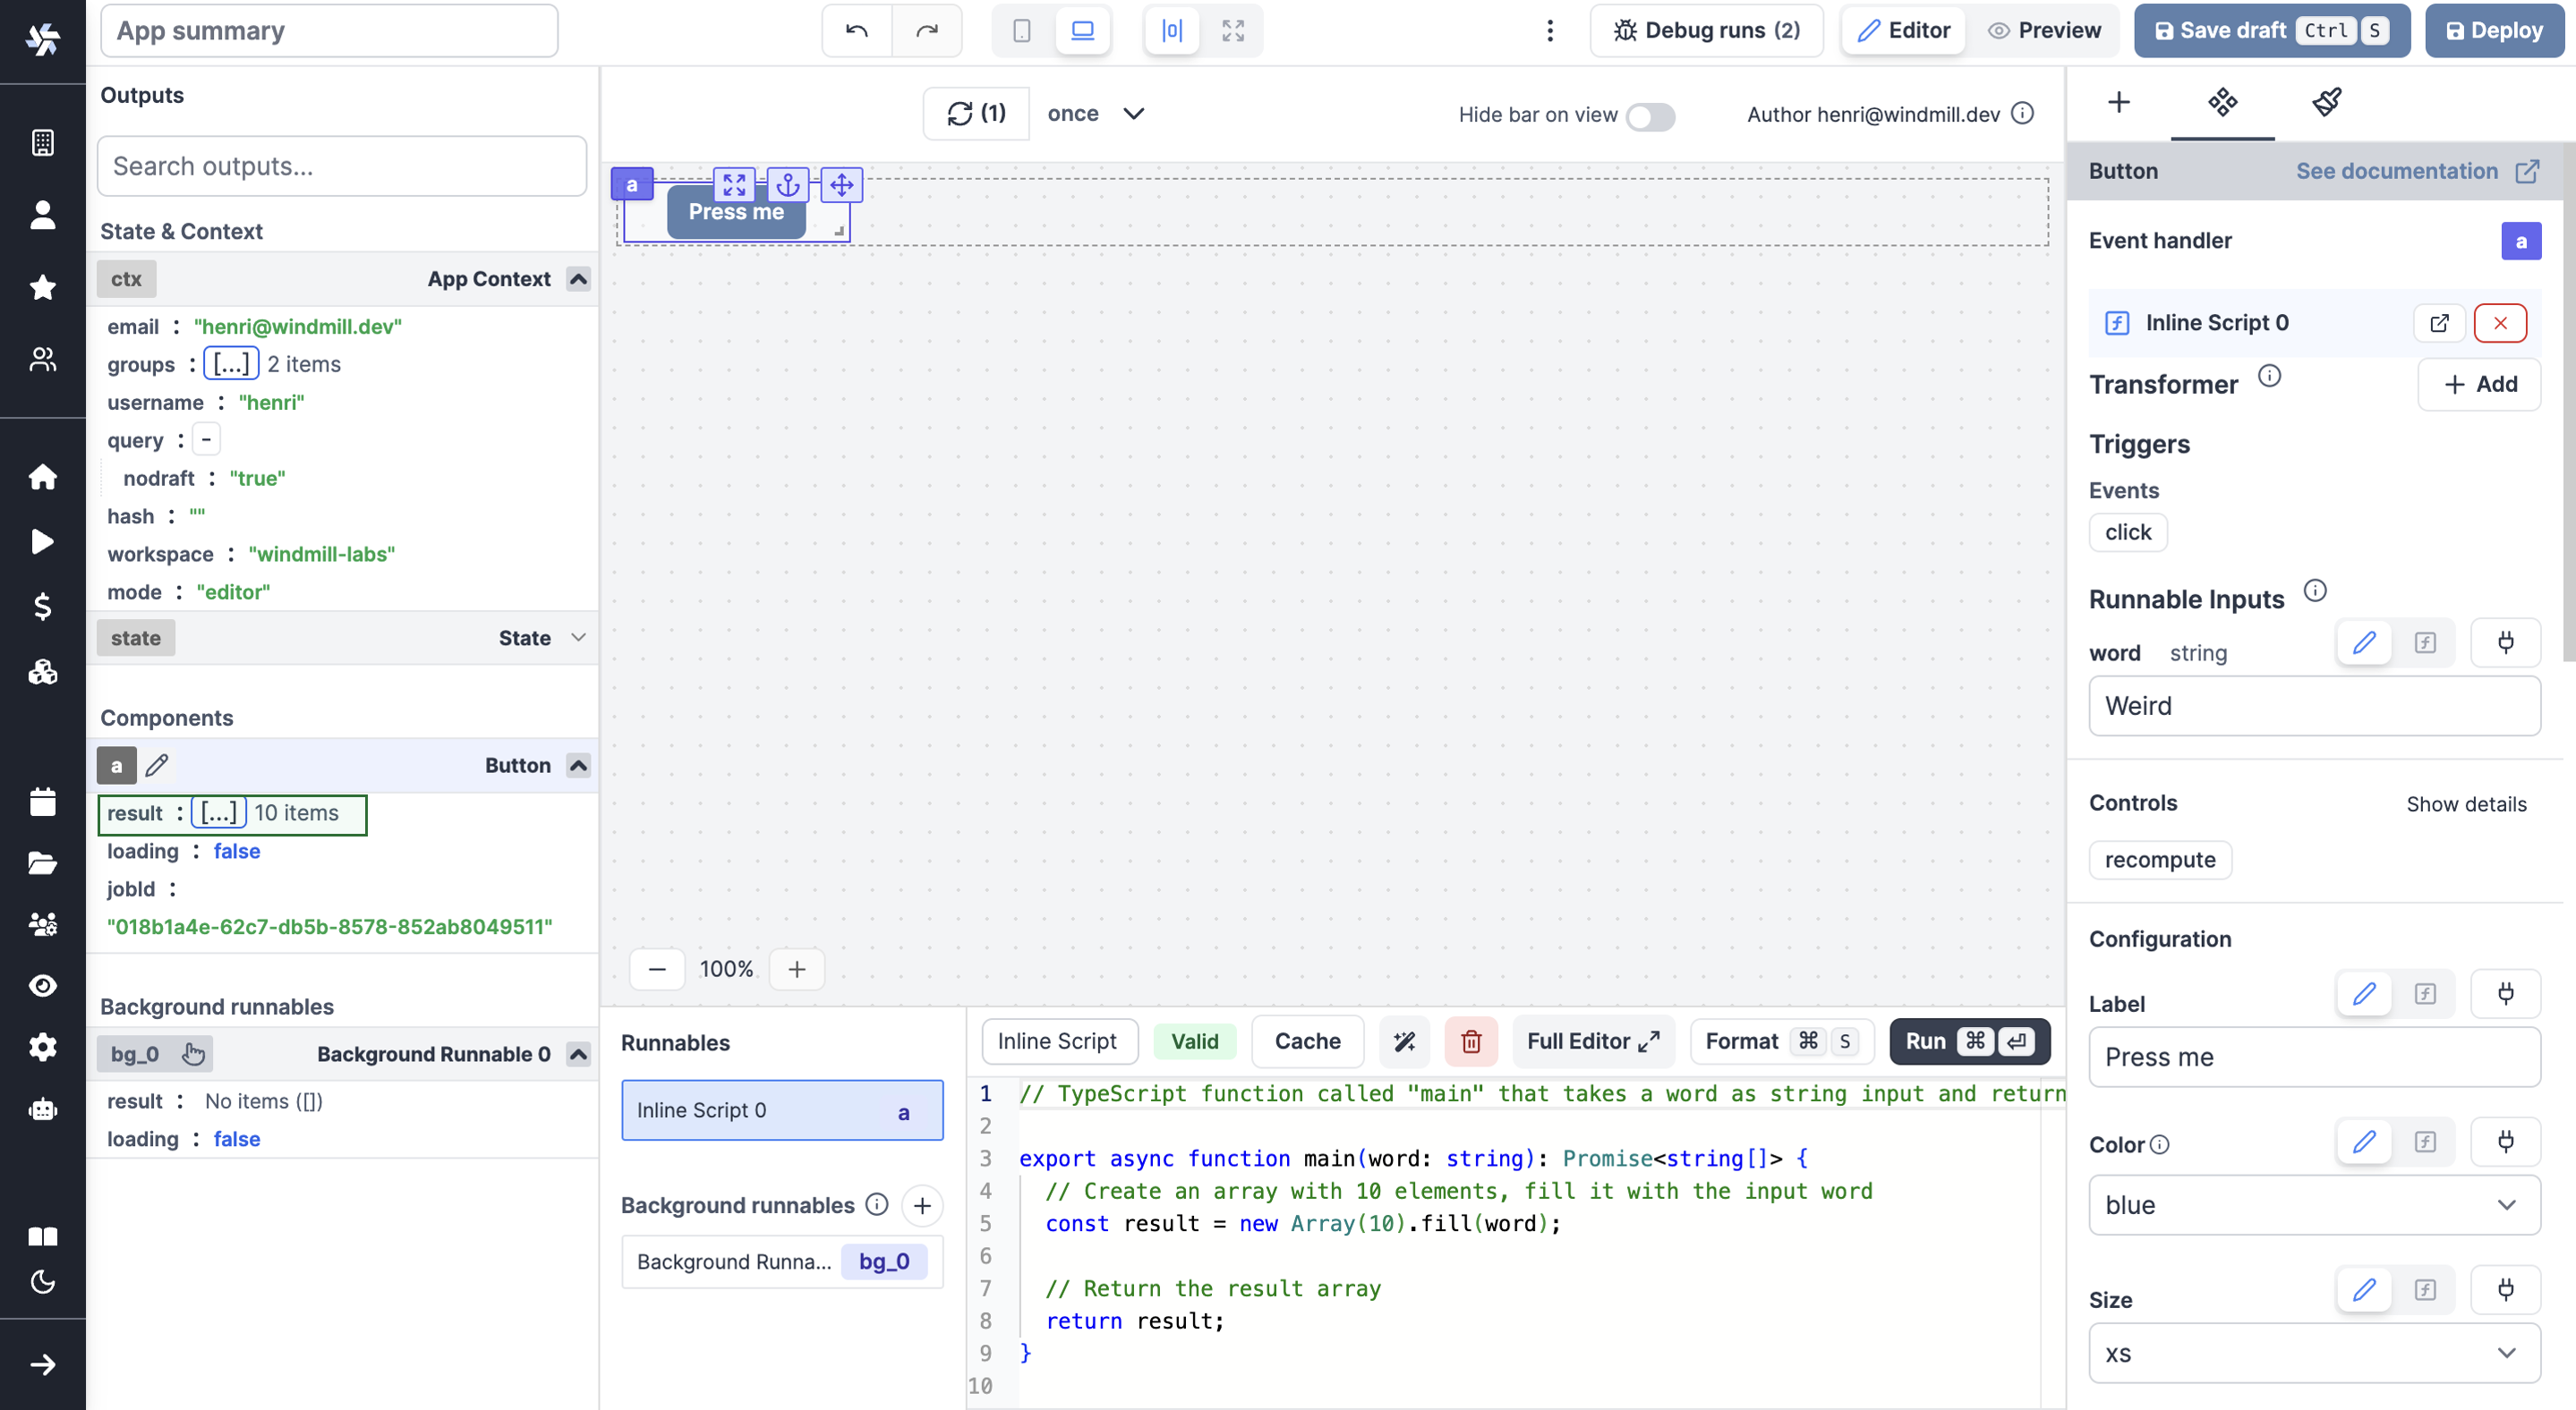Open the three-dot overflow menu

pyautogui.click(x=1549, y=30)
